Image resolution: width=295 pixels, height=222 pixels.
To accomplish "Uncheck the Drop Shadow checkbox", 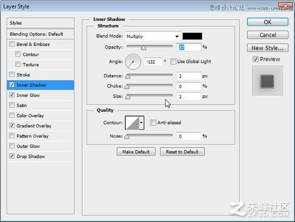I will click(x=12, y=156).
